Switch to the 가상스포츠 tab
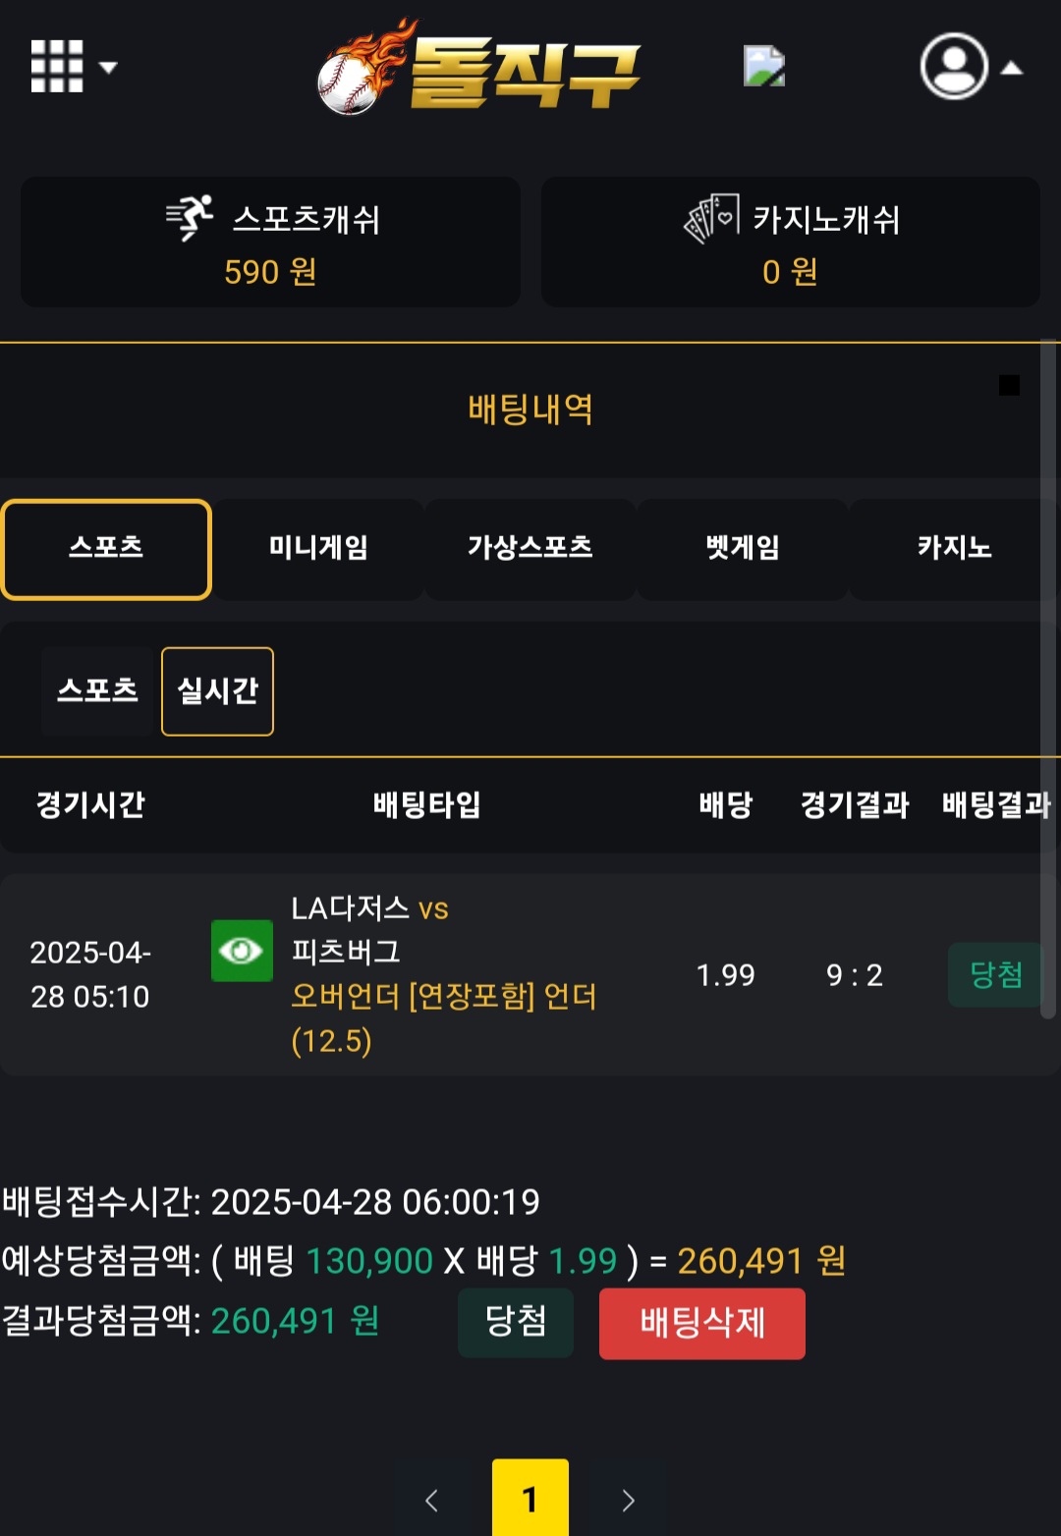The width and height of the screenshot is (1061, 1536). [x=530, y=549]
